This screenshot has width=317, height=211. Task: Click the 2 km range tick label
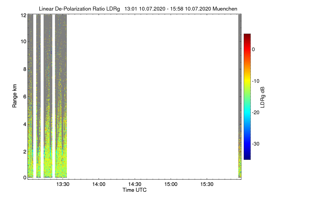25,151
